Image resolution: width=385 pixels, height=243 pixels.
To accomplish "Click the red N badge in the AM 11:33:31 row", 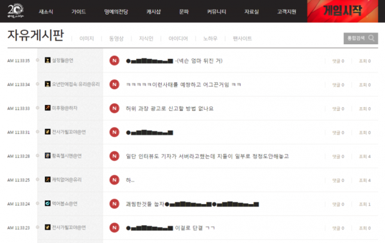I will [x=114, y=132].
